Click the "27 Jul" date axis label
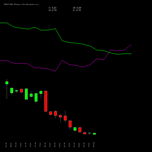The height and width of the screenshot is (152, 152). pyautogui.click(x=69, y=145)
